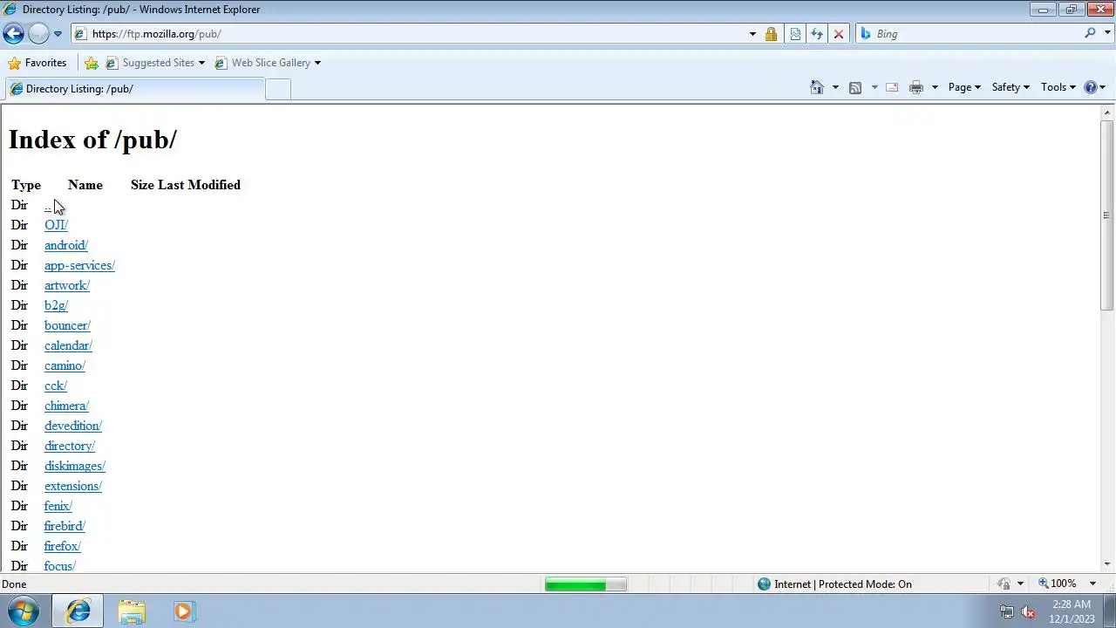Click the muted volume tray icon
1116x628 pixels.
pos(1028,611)
